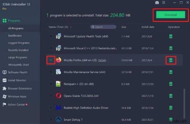Check the Microsoft Visual C++ 2013 checkbox

[51, 48]
